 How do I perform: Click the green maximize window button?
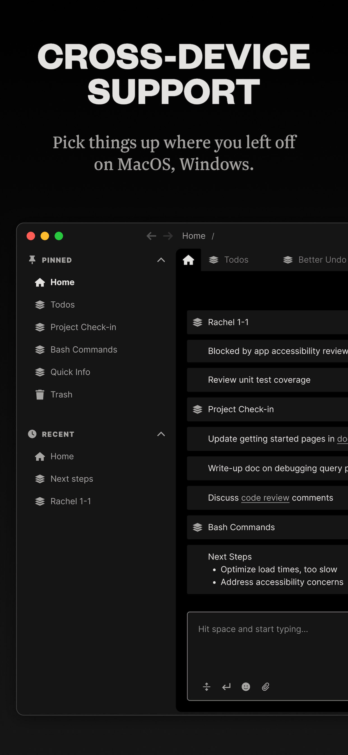click(59, 236)
